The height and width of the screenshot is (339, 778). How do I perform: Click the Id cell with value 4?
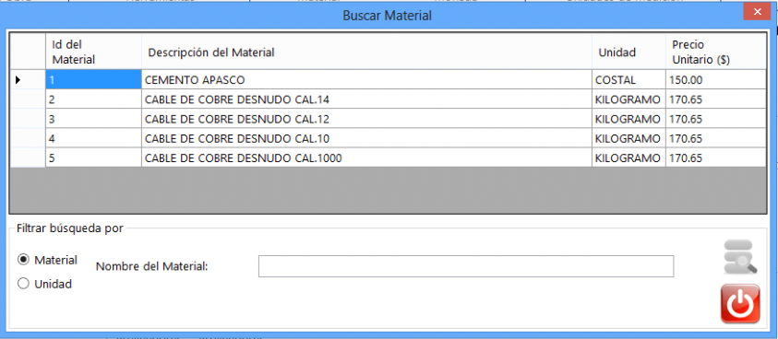click(93, 138)
